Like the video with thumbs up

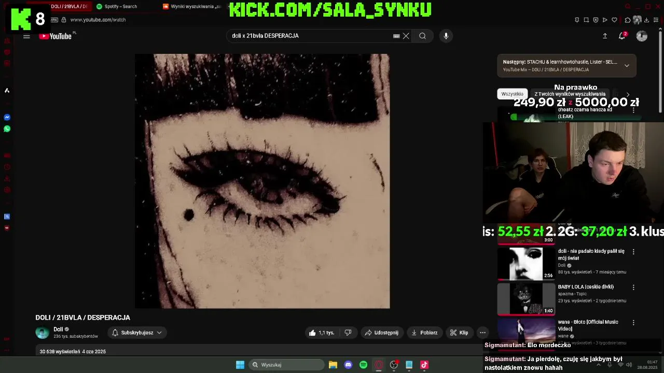(322, 333)
